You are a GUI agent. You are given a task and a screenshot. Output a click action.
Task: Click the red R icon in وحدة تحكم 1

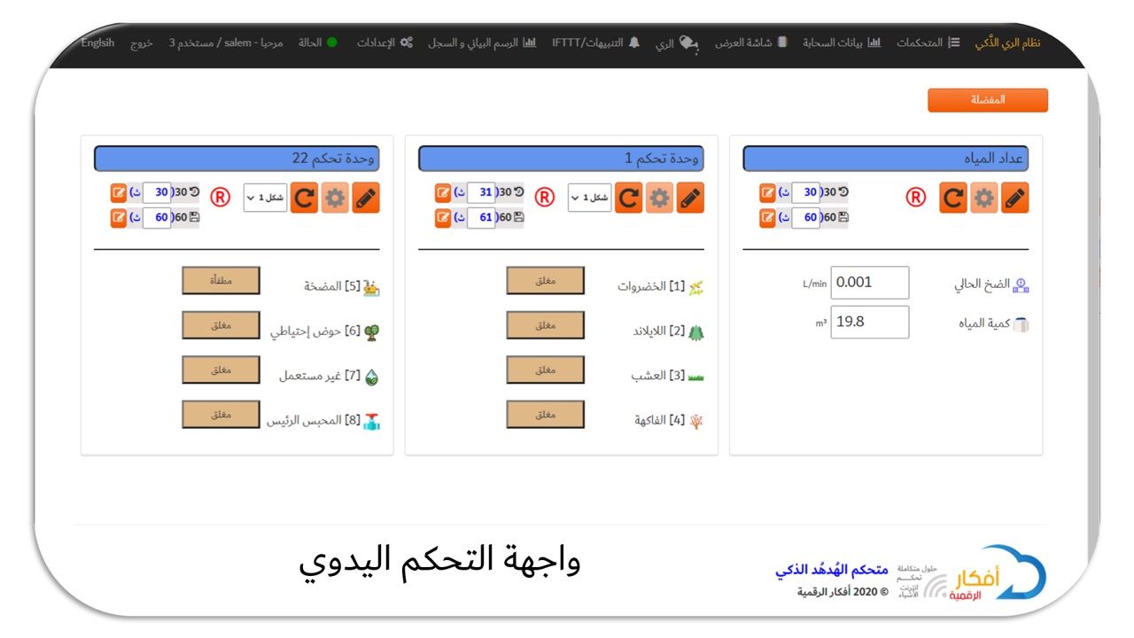[545, 198]
